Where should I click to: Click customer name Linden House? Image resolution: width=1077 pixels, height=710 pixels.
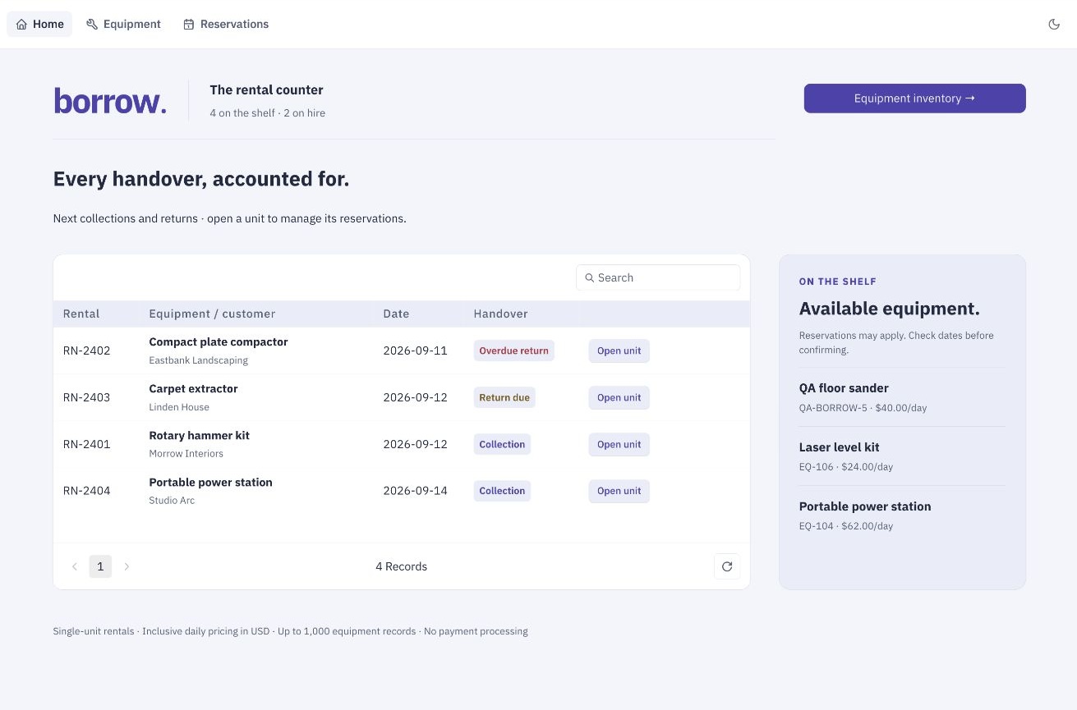tap(179, 407)
